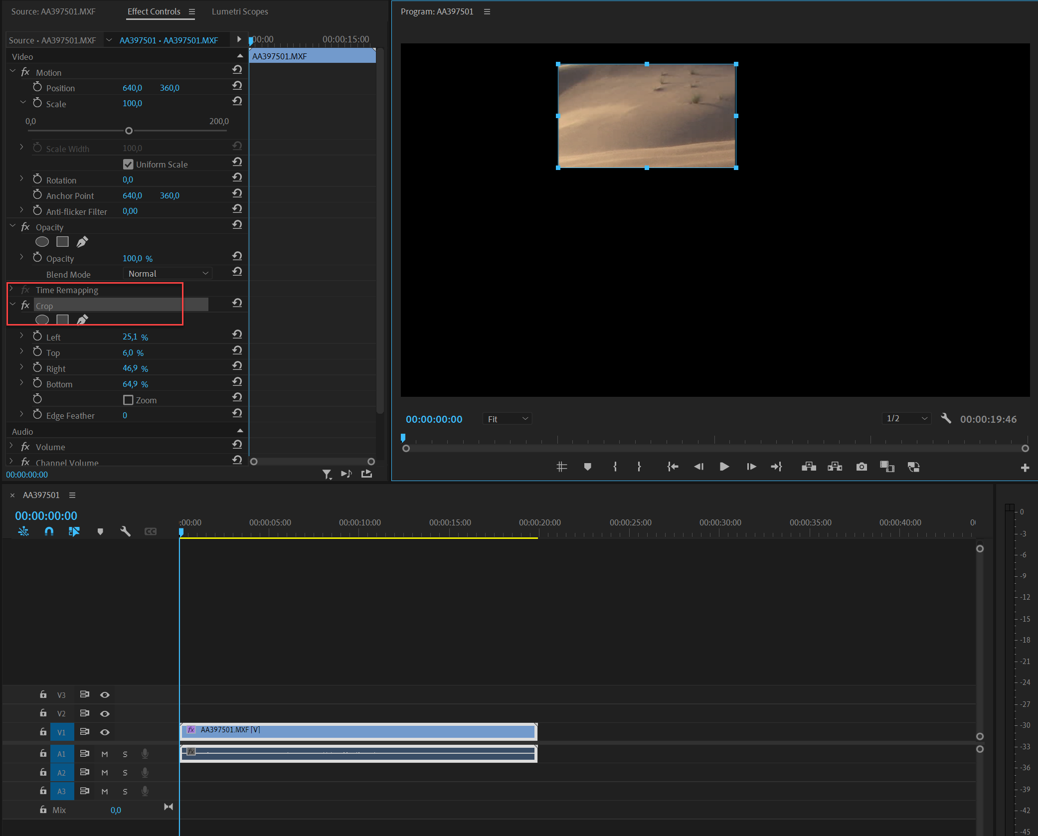This screenshot has width=1038, height=836.
Task: Open the Timeline display settings wrench
Action: click(125, 531)
